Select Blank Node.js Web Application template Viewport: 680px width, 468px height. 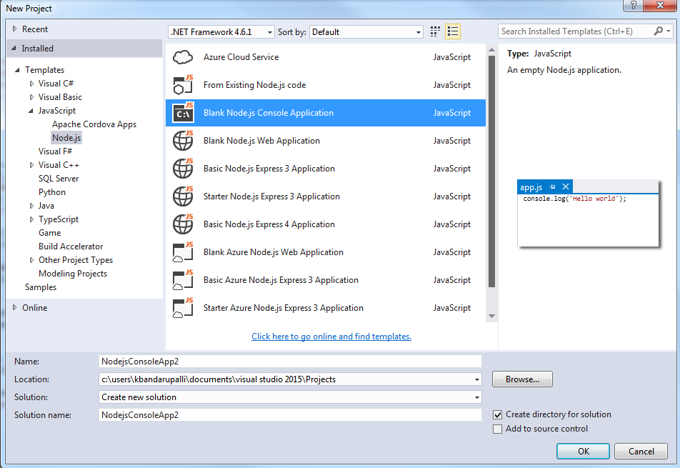click(x=326, y=141)
